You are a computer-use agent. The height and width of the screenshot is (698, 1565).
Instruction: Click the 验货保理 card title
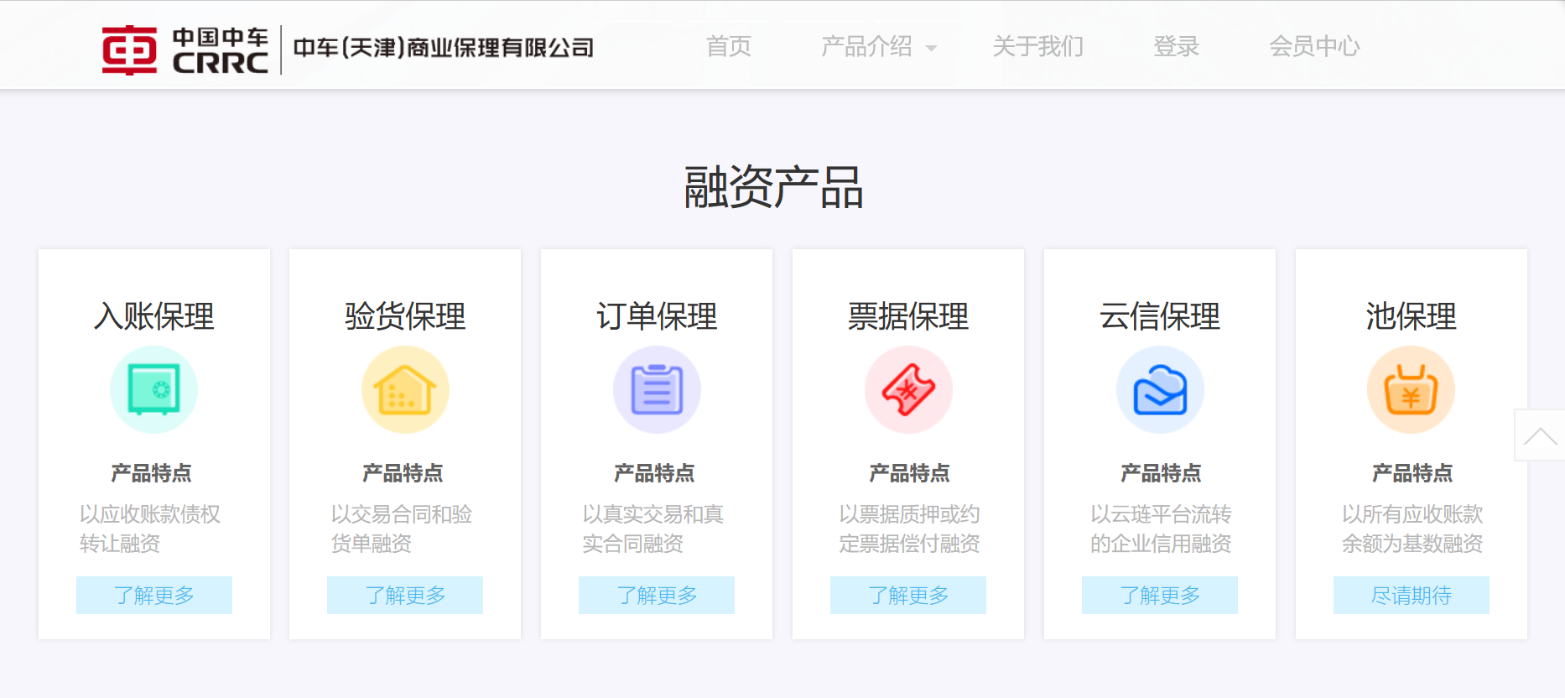(x=405, y=316)
